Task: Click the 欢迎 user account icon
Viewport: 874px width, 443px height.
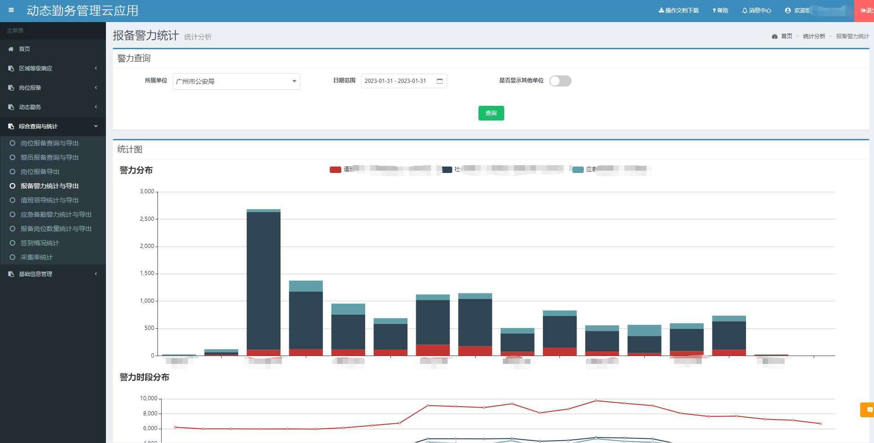Action: pyautogui.click(x=788, y=11)
